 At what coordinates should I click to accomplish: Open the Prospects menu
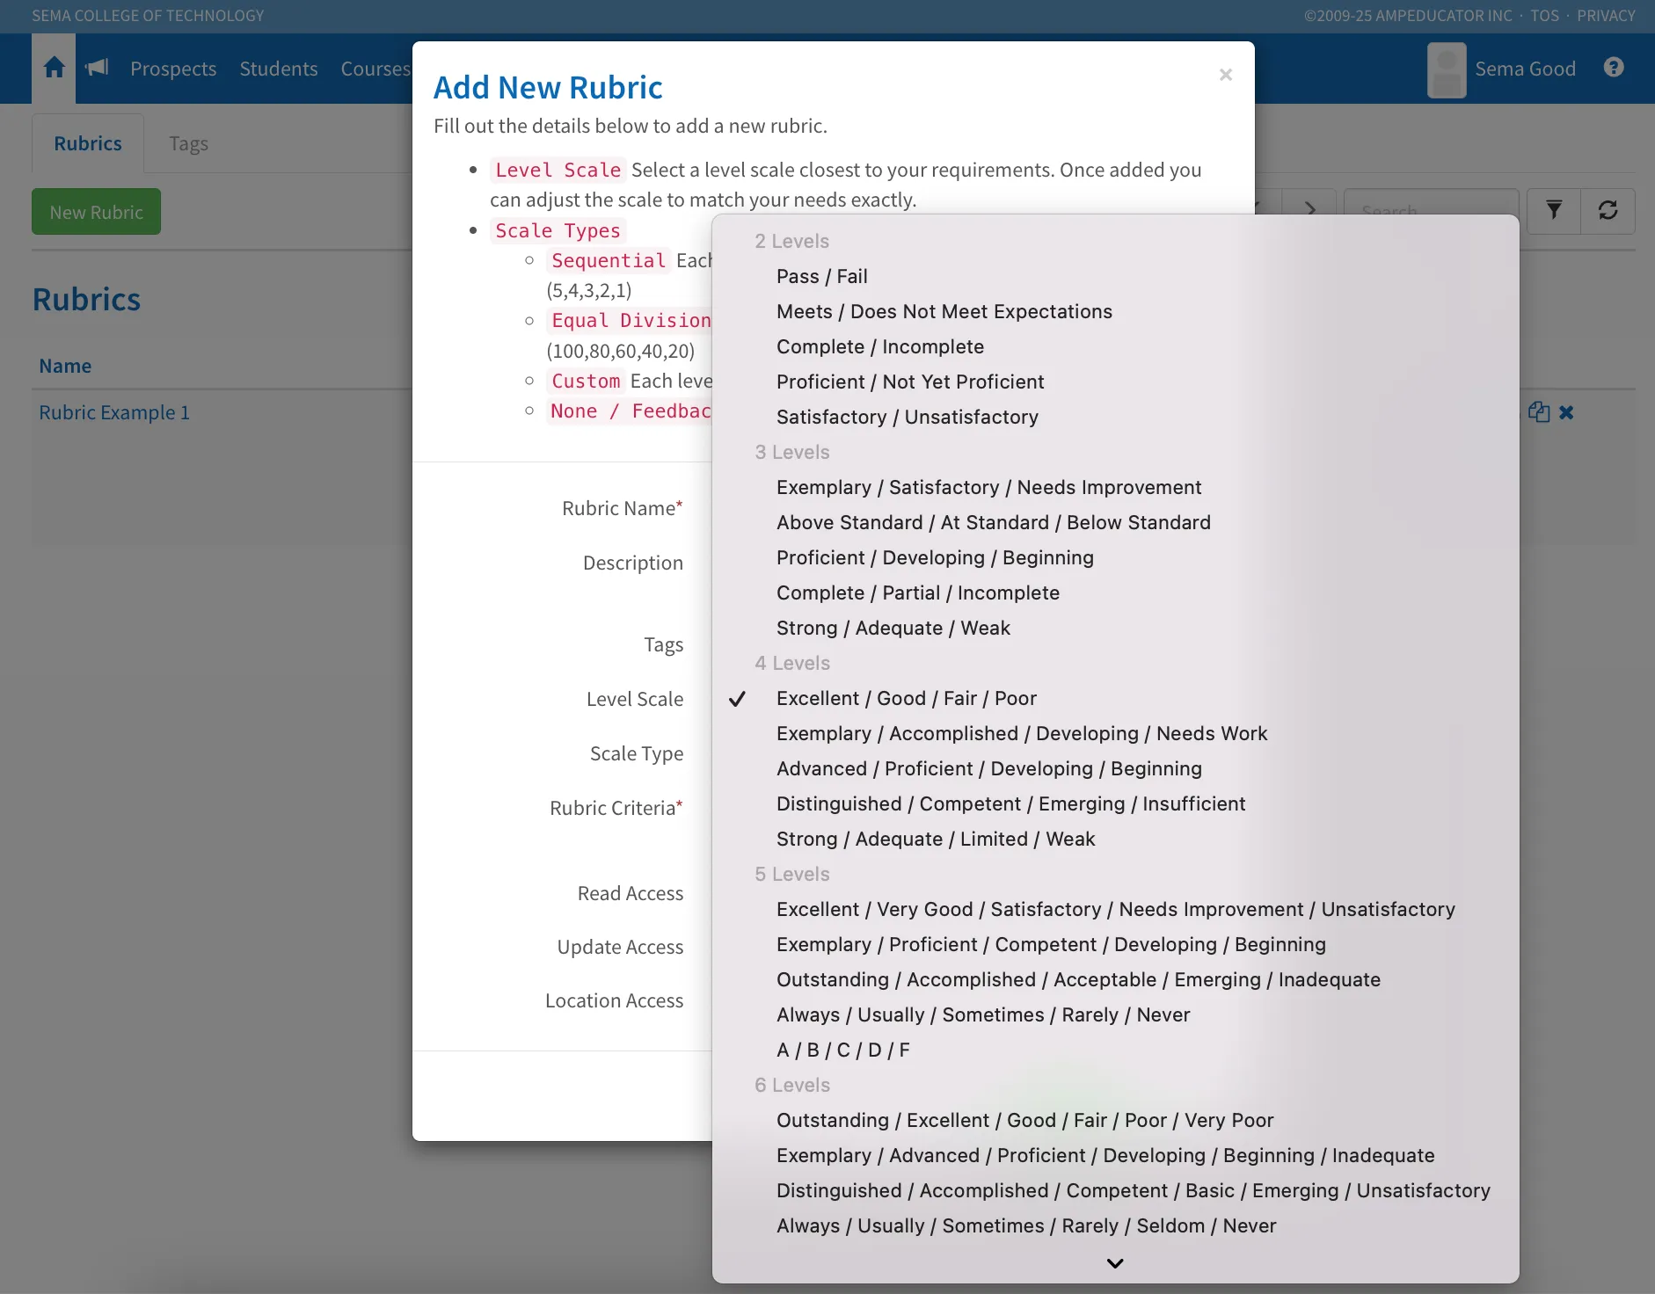point(173,69)
